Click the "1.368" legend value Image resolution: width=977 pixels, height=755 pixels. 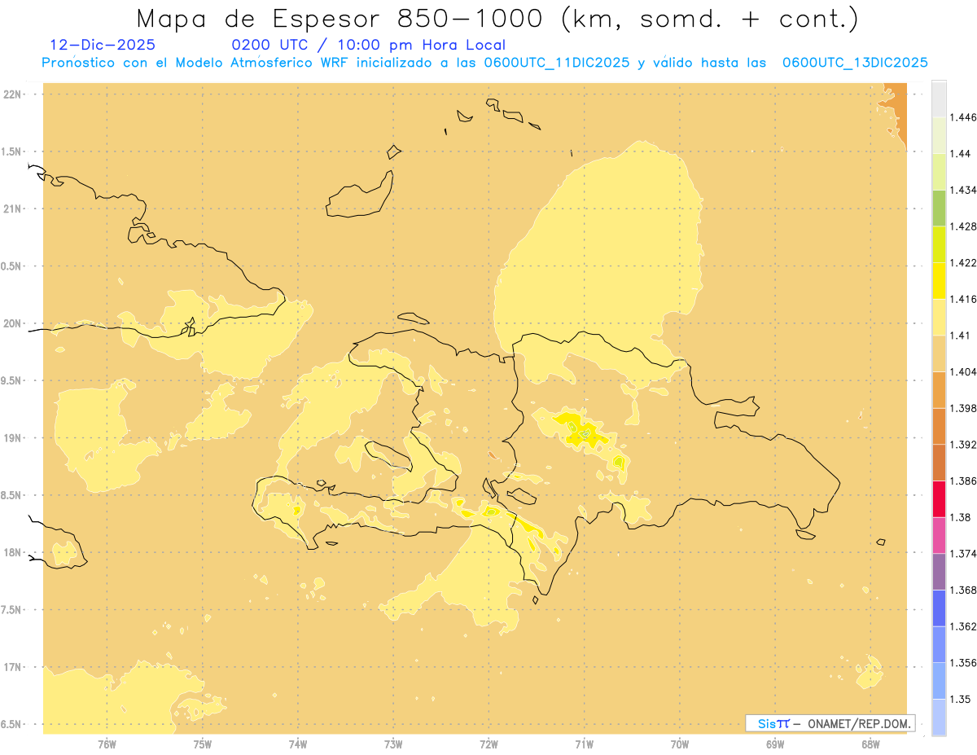coord(962,590)
